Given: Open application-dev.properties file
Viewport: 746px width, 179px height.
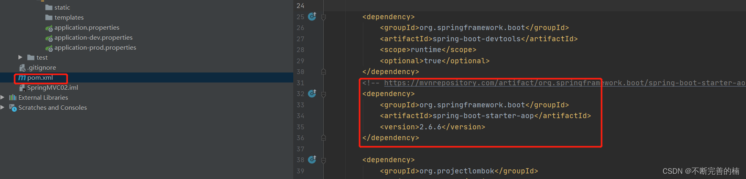Looking at the screenshot, I should (x=93, y=37).
